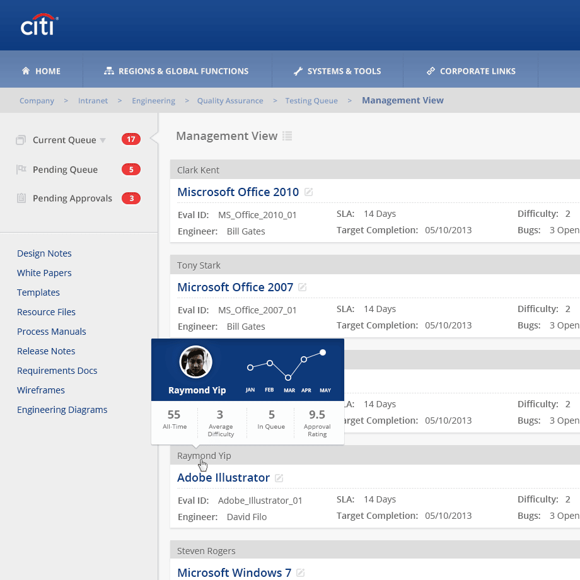
Task: Open Systems & Tools menu
Action: tap(337, 71)
